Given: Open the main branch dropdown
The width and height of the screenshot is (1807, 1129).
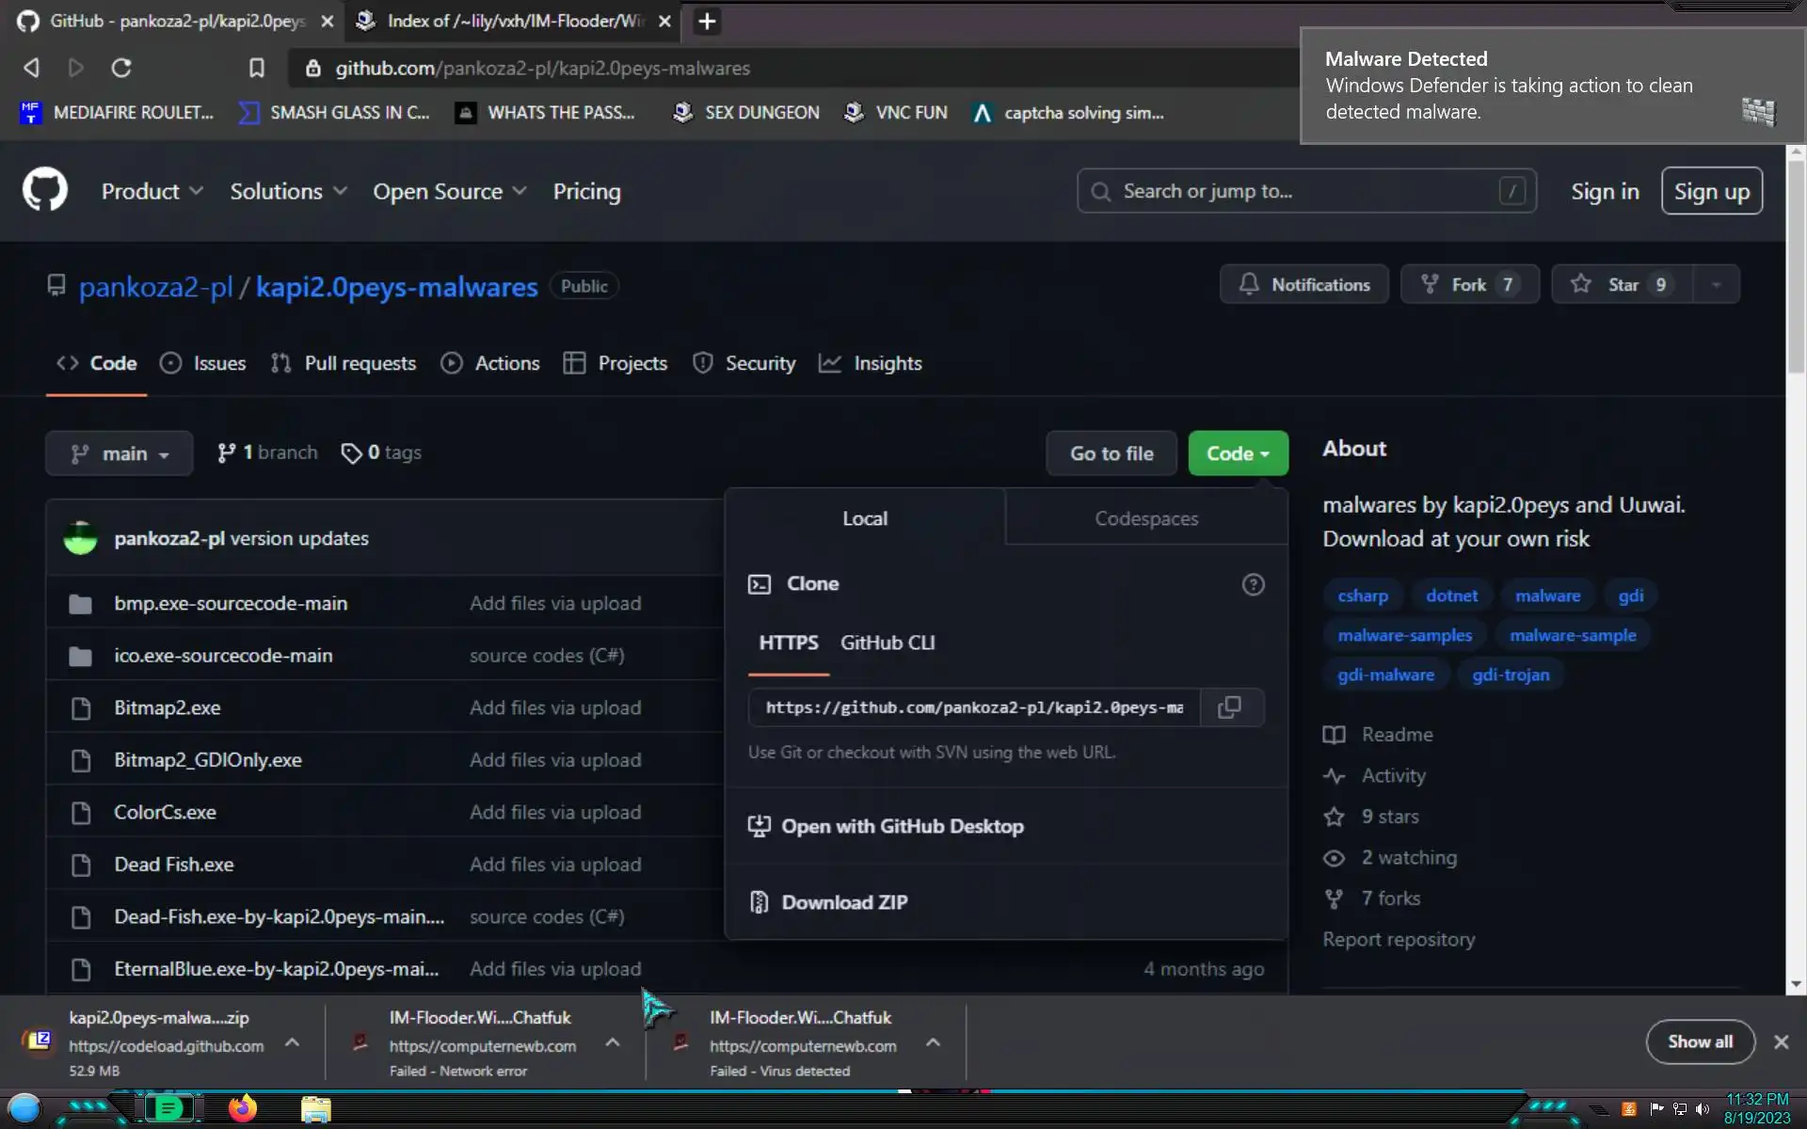Looking at the screenshot, I should tap(120, 453).
